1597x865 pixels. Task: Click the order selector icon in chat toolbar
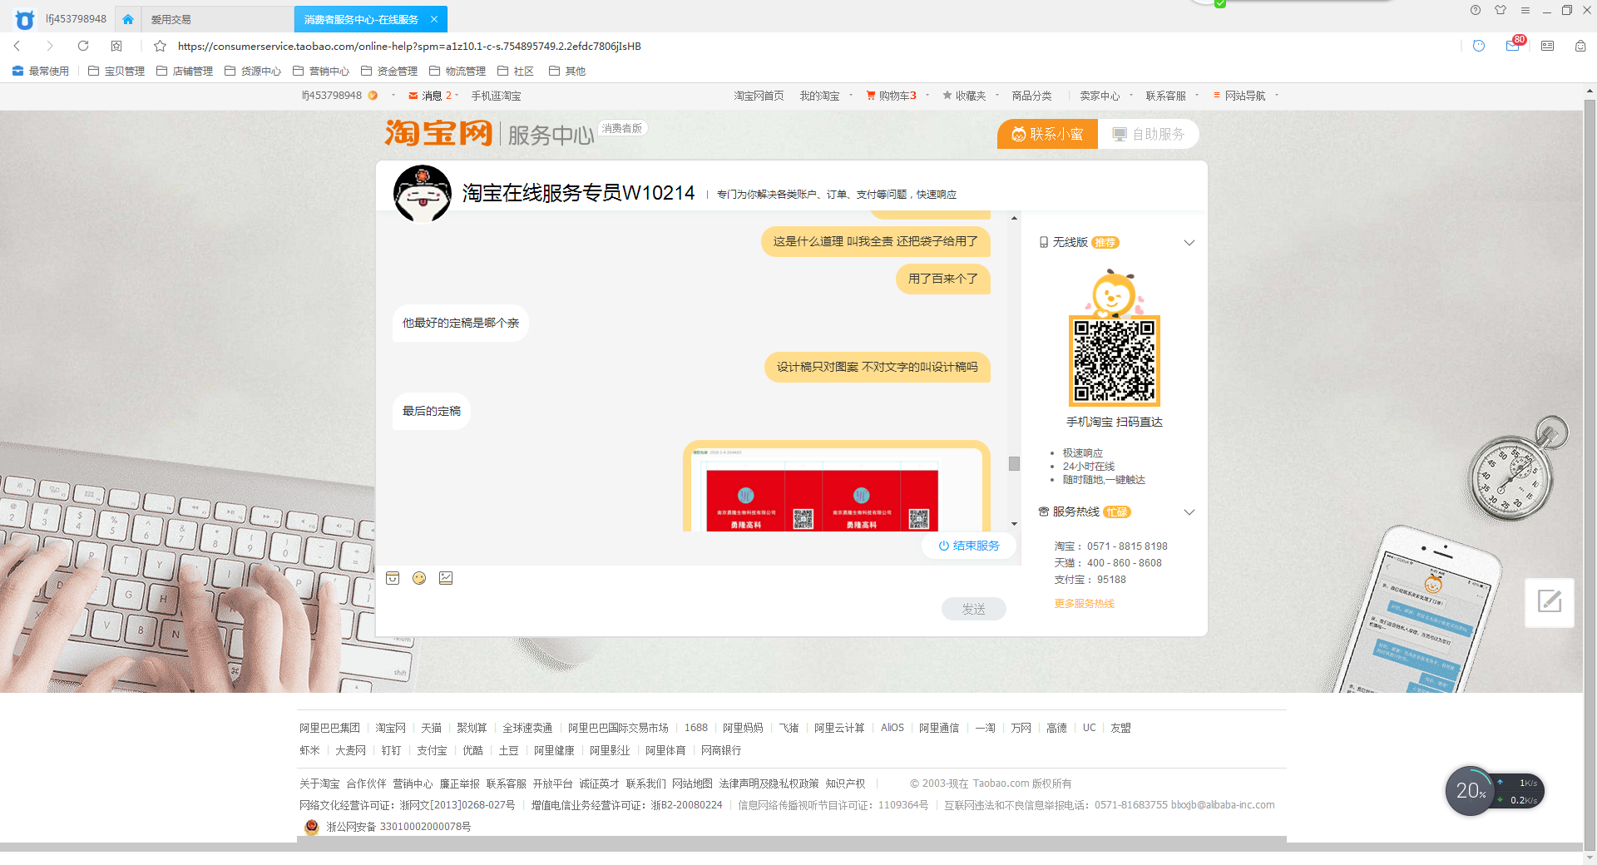tap(393, 578)
